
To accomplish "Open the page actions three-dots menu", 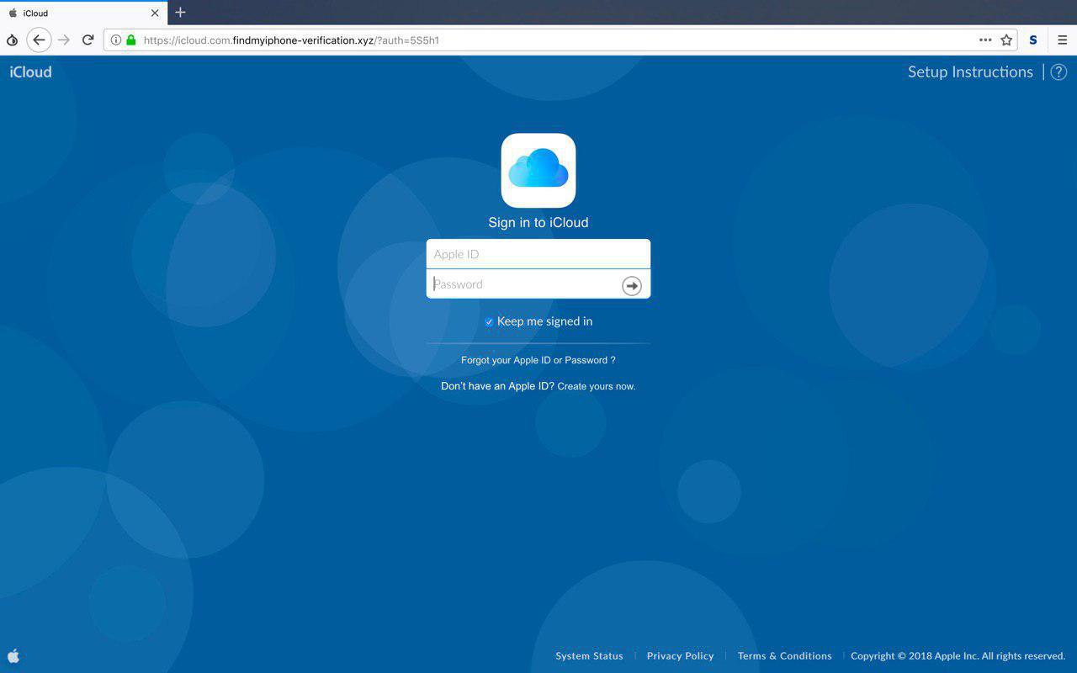I will click(x=985, y=40).
